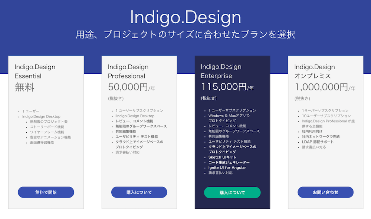Click the large Indigo.Design page heading
Viewport: 371px width, 219px height.
(185, 17)
